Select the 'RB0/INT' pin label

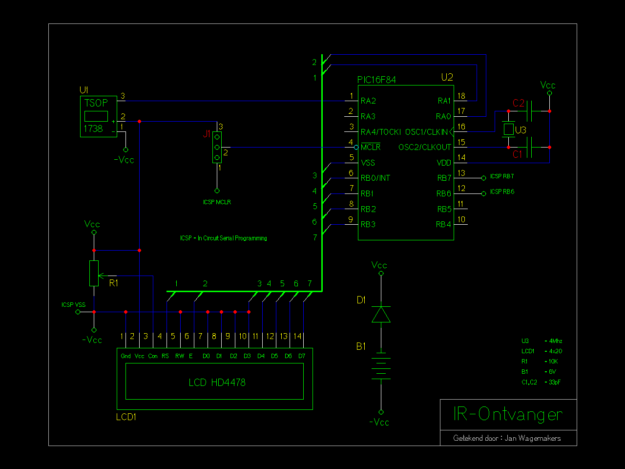[375, 178]
